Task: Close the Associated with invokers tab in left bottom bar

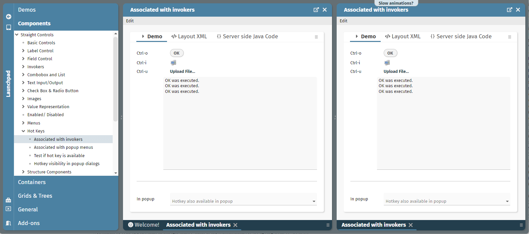Action: pos(235,225)
